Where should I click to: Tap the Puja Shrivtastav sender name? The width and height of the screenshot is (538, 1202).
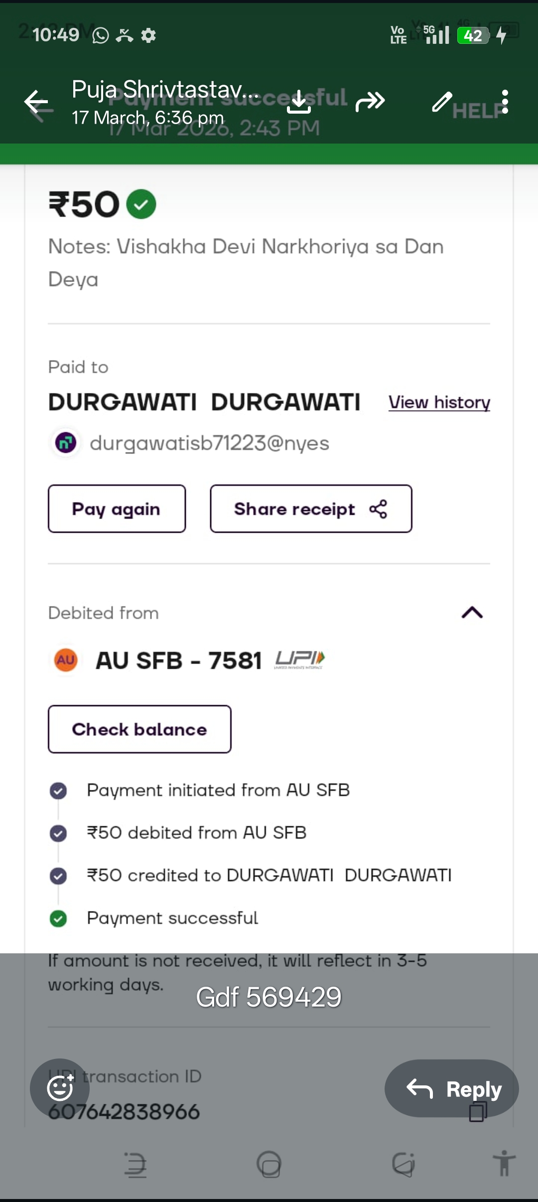(164, 90)
